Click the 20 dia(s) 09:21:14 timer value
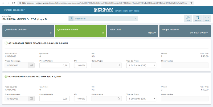 point(199,33)
